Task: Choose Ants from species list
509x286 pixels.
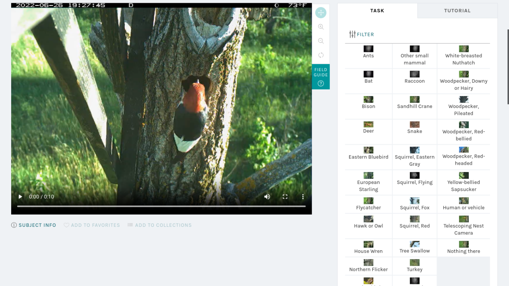Action: (x=369, y=56)
